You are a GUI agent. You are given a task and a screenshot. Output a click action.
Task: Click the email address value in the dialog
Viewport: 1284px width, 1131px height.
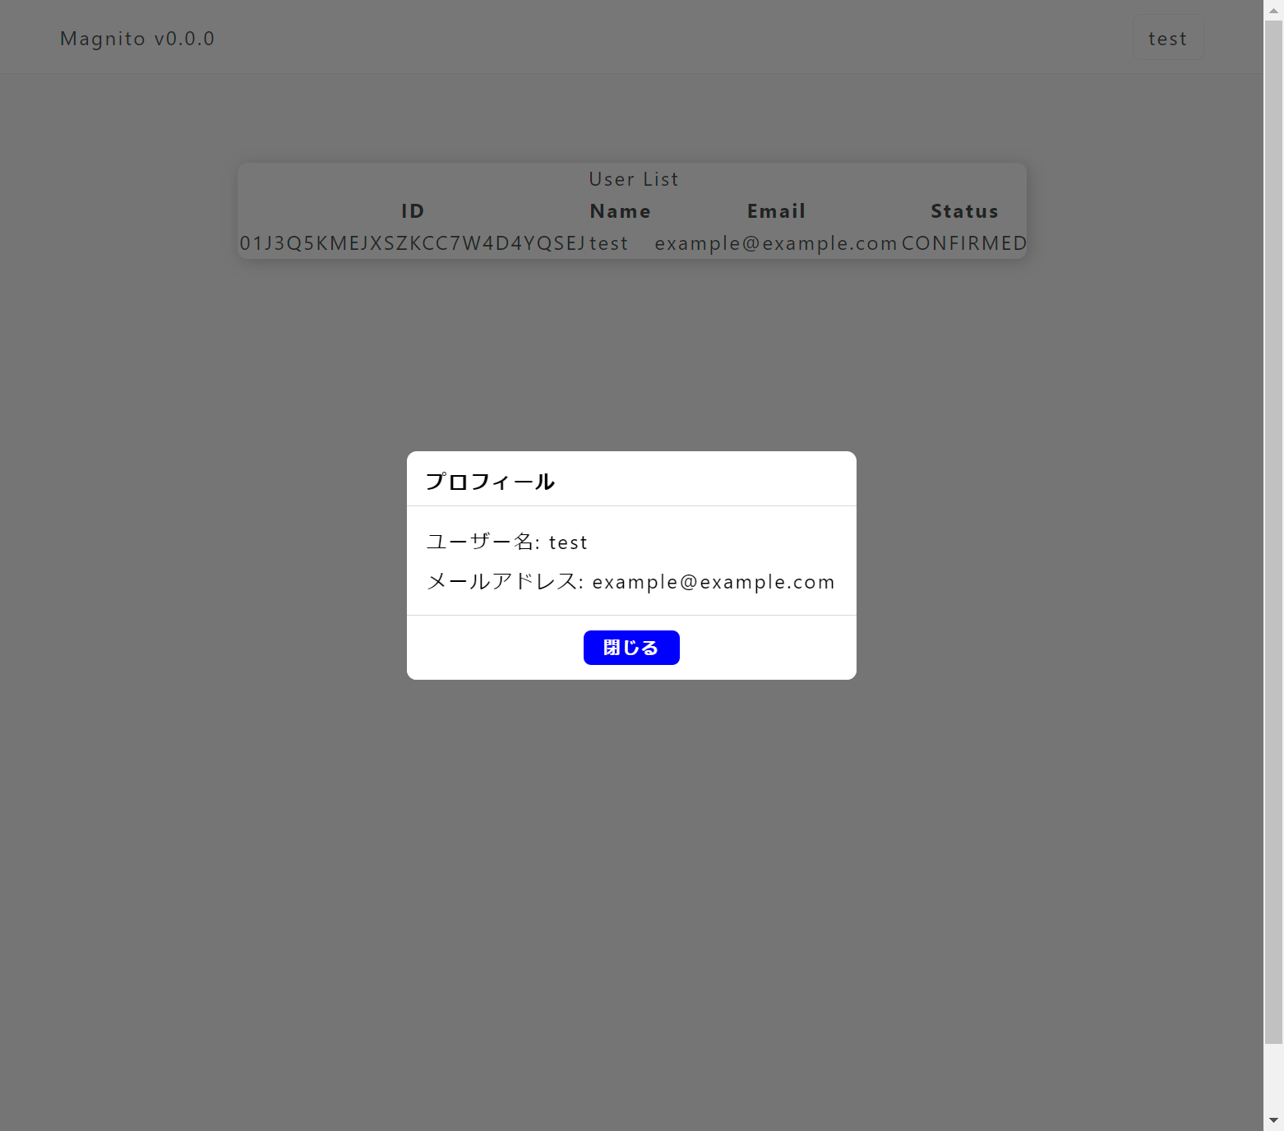pyautogui.click(x=713, y=582)
